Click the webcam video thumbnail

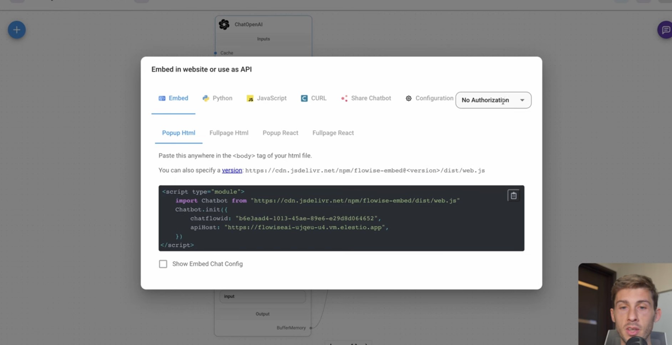[x=625, y=304]
